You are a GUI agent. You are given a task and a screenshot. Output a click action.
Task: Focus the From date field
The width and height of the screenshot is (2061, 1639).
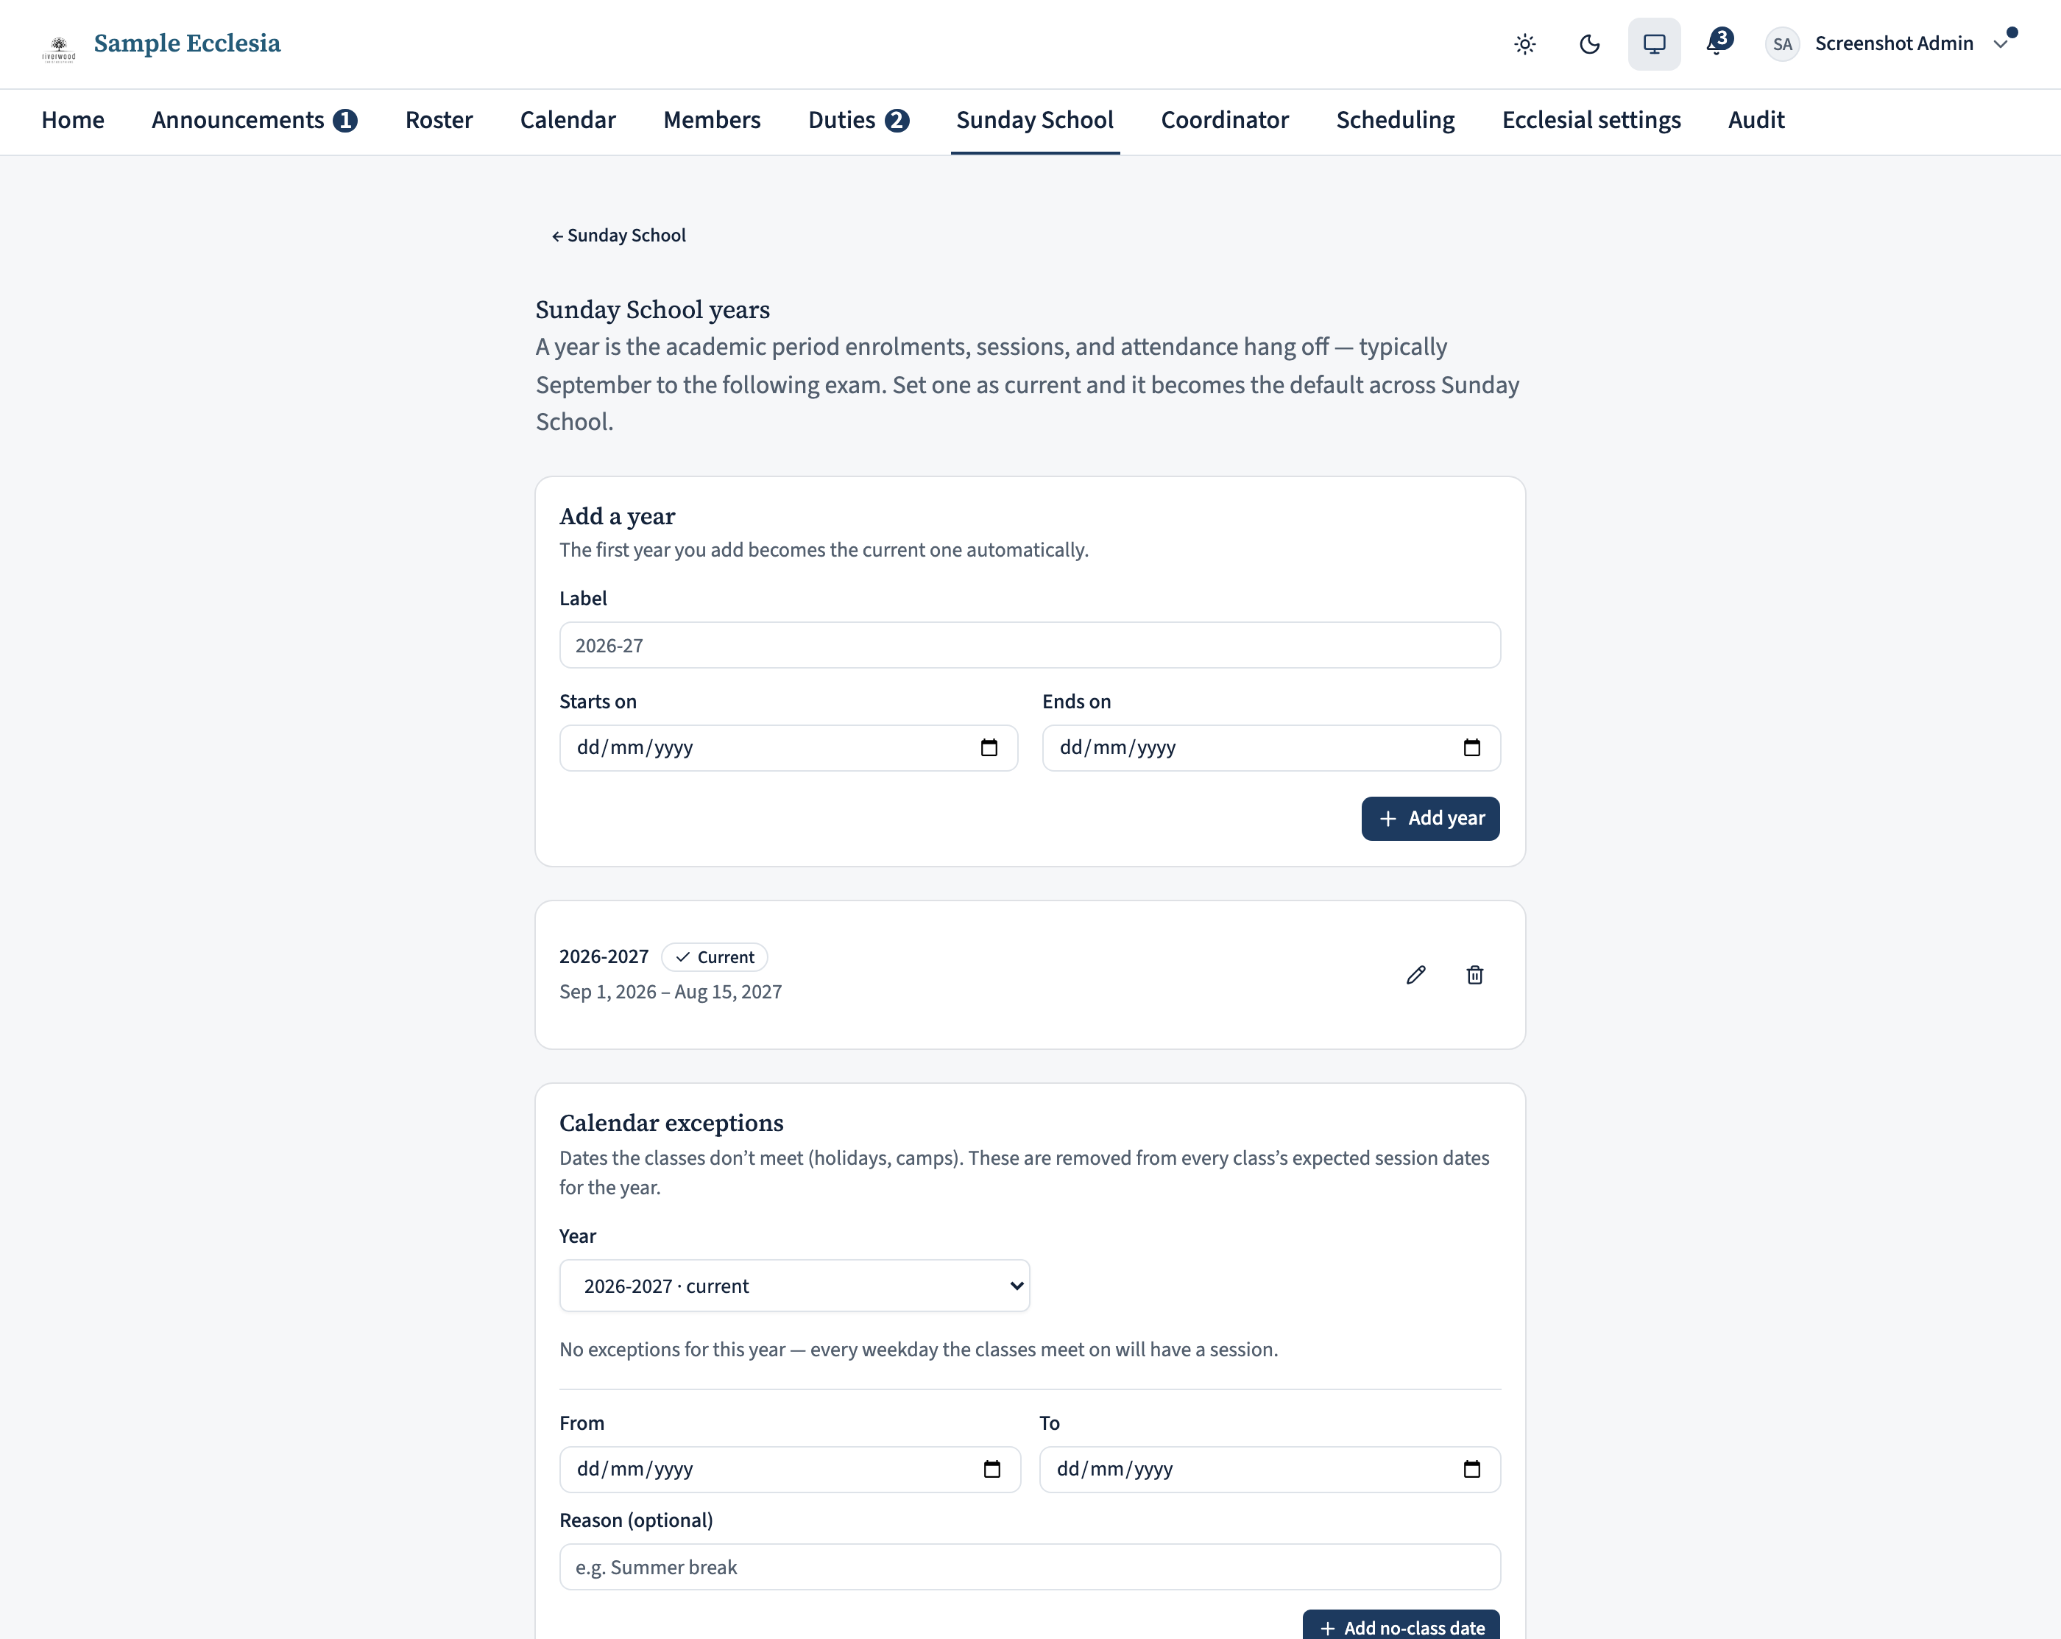(790, 1469)
